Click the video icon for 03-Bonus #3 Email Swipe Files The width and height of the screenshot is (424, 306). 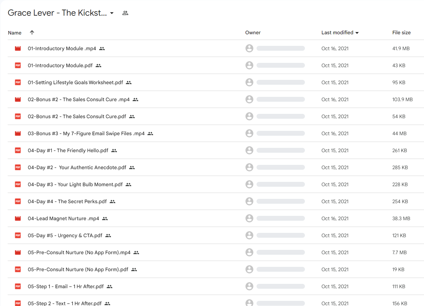pos(18,134)
